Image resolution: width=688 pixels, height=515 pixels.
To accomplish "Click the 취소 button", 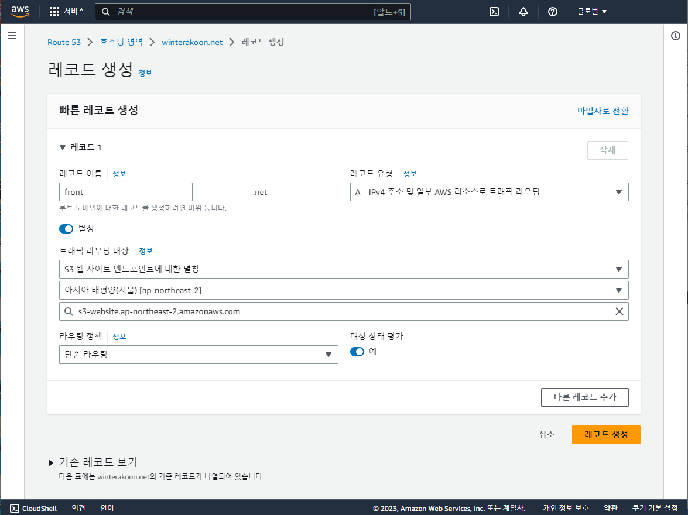I will click(546, 435).
